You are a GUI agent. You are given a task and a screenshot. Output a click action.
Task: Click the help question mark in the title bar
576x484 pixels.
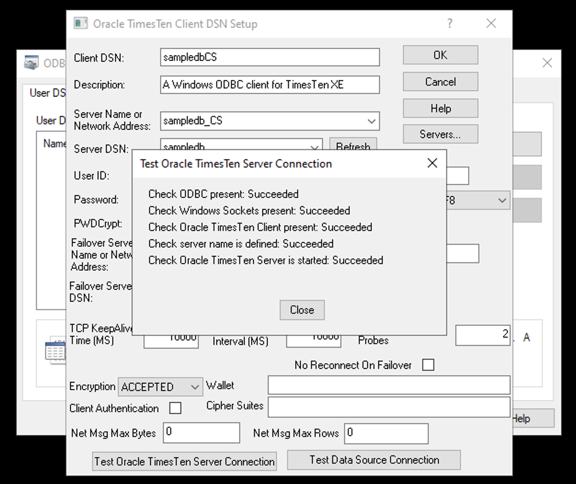click(450, 23)
